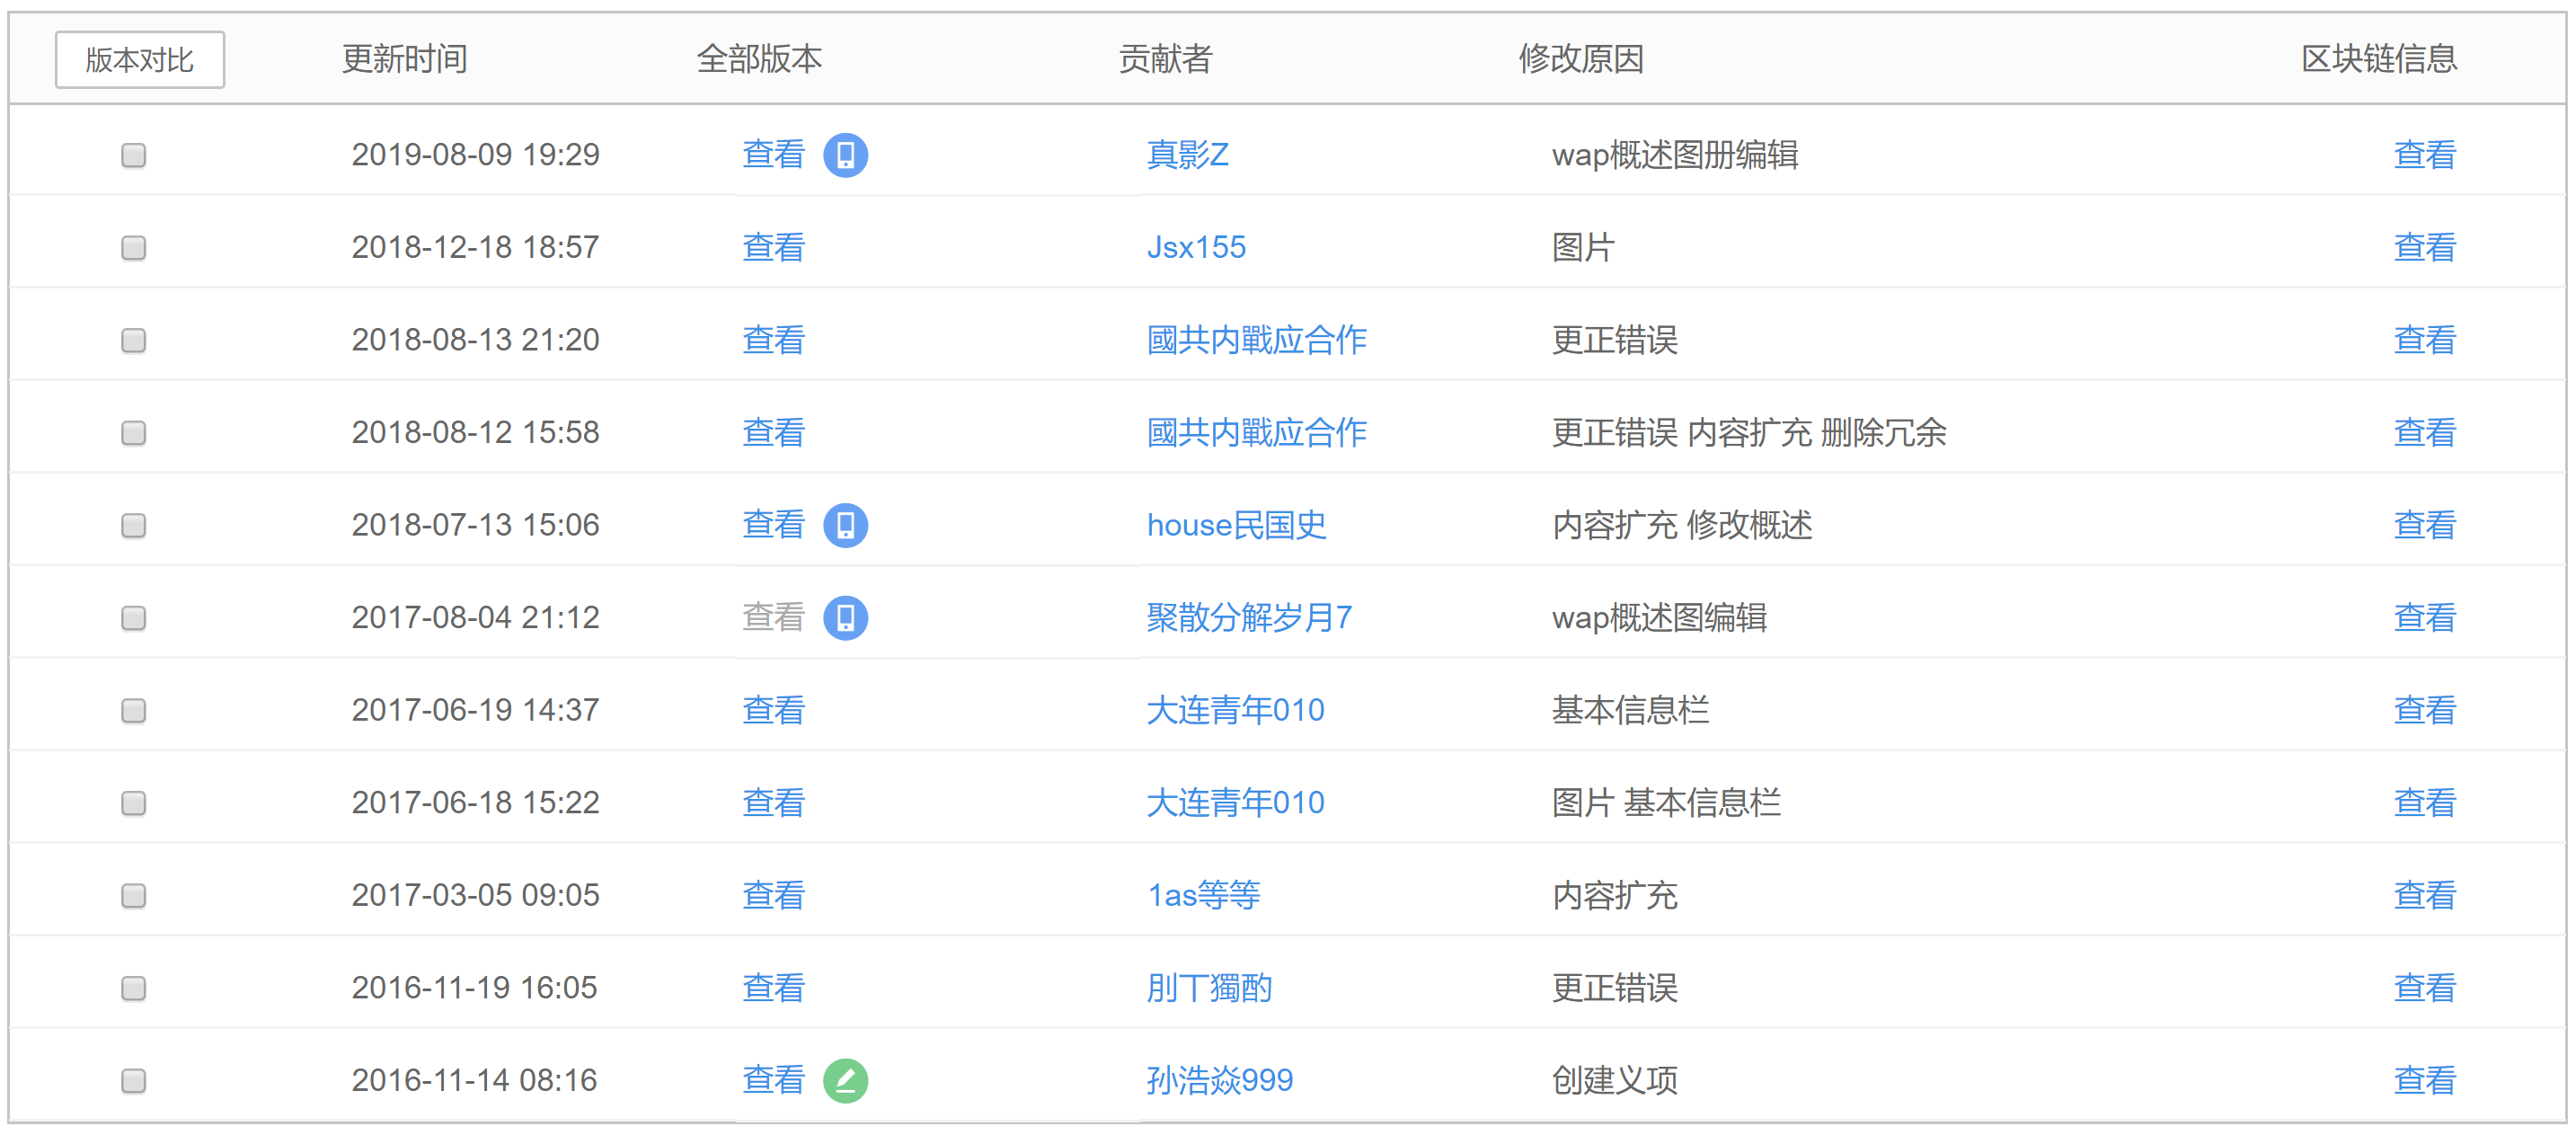Click mobile icon in 2018-07-13 row

pyautogui.click(x=845, y=525)
